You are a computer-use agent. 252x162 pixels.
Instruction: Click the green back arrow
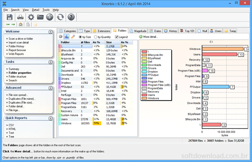(8, 24)
